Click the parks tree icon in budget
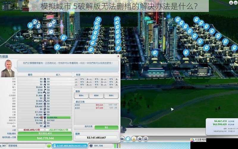238x149 pixels. tap(45, 115)
